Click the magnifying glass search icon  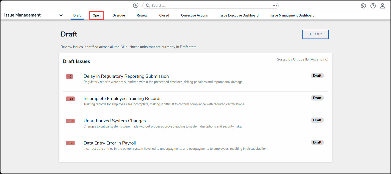tap(148, 5)
